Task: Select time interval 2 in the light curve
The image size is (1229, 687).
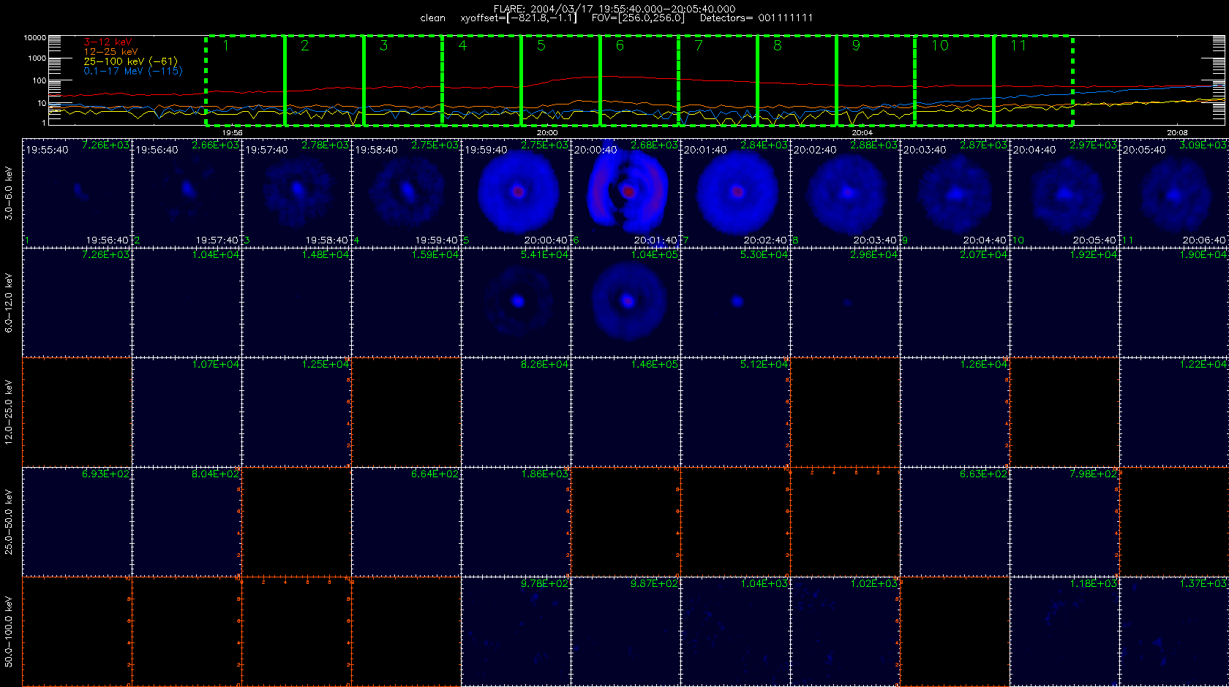Action: click(x=324, y=80)
